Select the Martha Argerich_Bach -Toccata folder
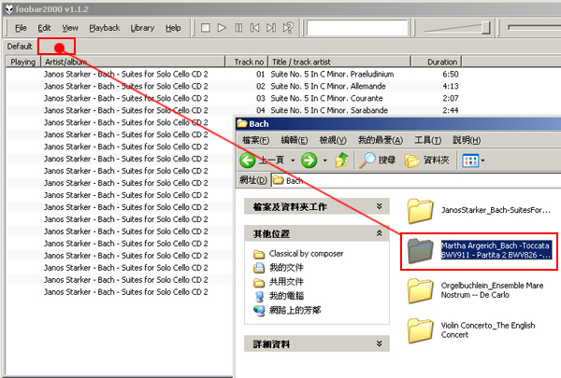 480,250
